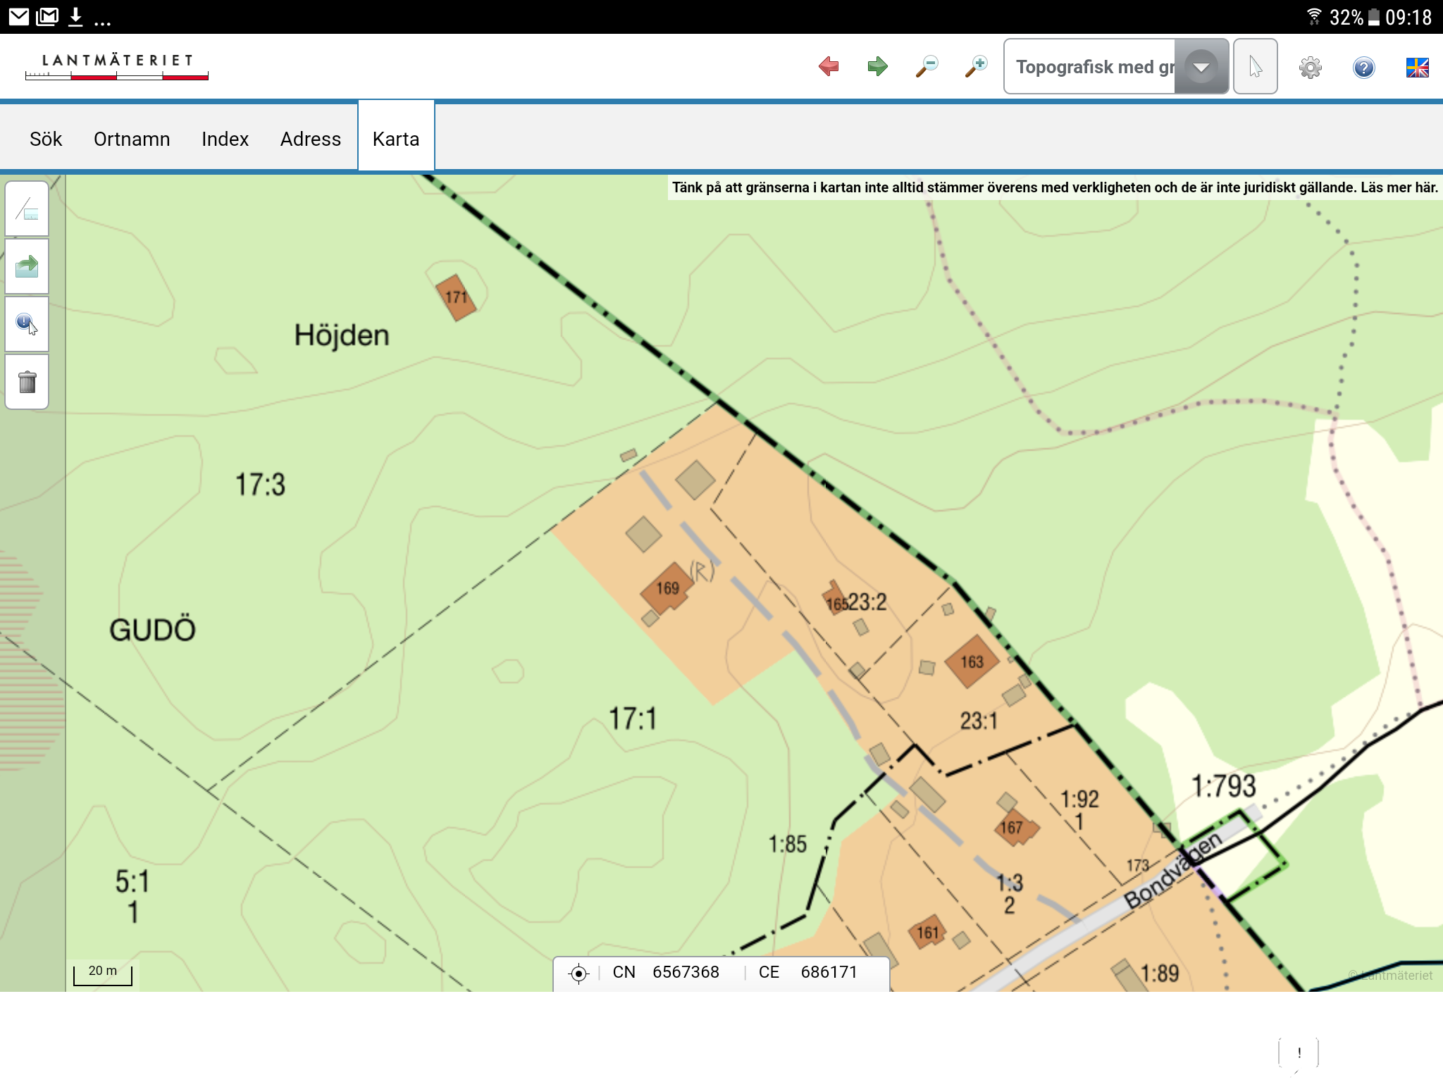Select the measure tool in the left toolbar
Screen dimensions: 1443x1082
(x=27, y=209)
